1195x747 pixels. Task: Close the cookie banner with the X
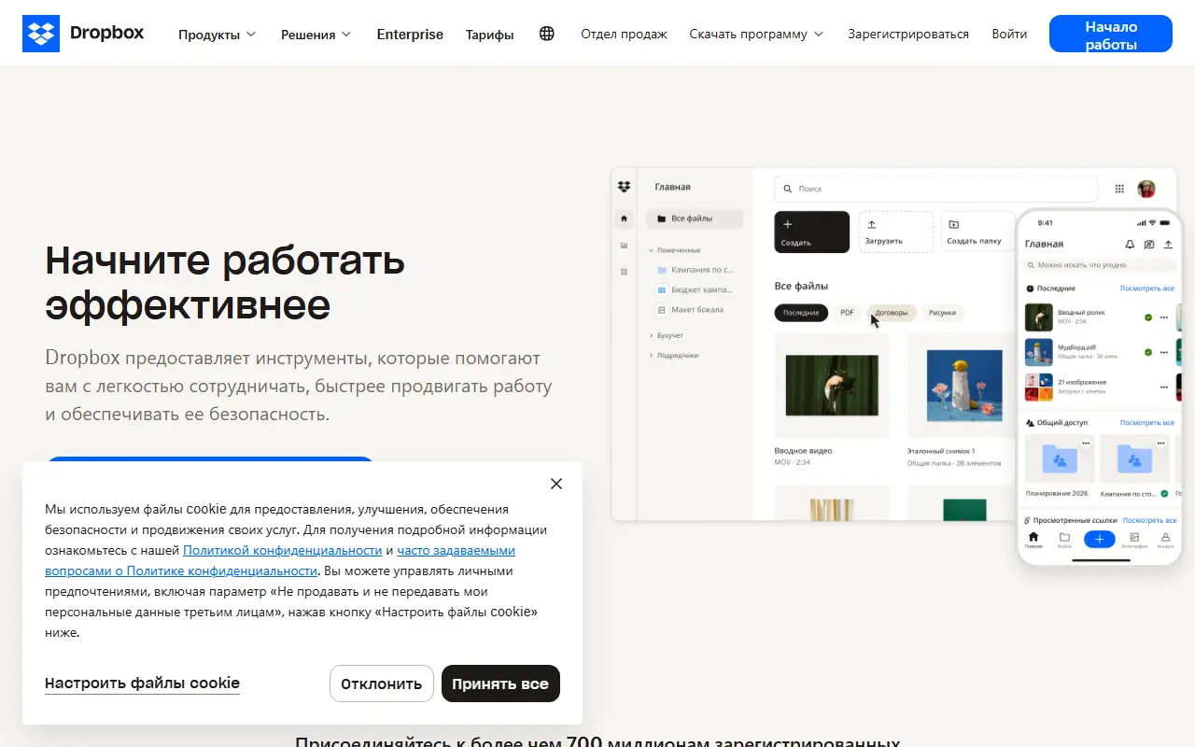[556, 484]
